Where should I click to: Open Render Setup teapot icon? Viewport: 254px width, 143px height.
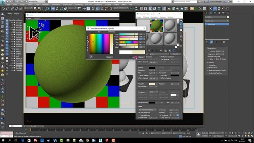click(x=169, y=9)
